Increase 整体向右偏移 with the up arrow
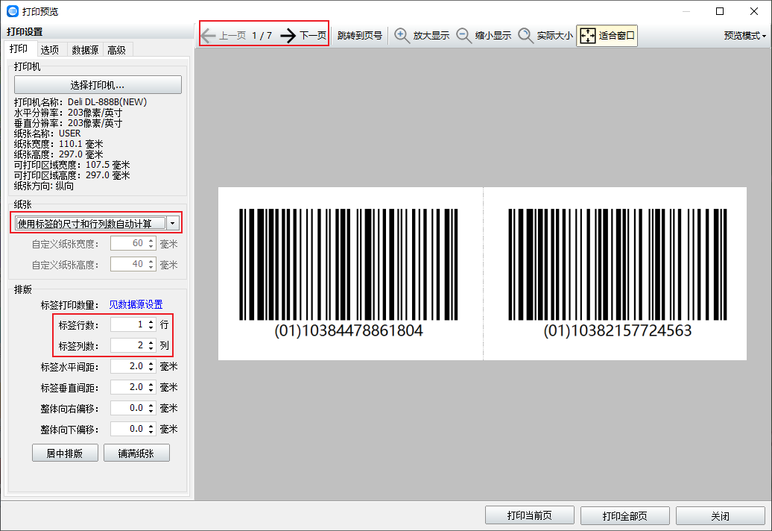772x531 pixels. (151, 406)
